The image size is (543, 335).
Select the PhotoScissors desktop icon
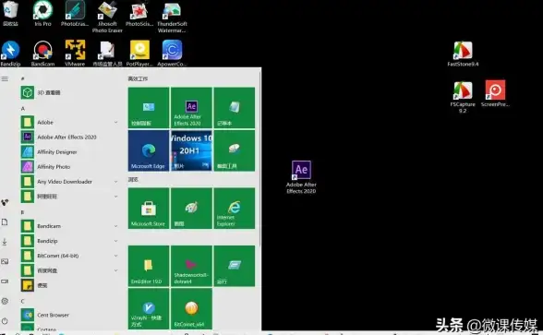click(139, 14)
